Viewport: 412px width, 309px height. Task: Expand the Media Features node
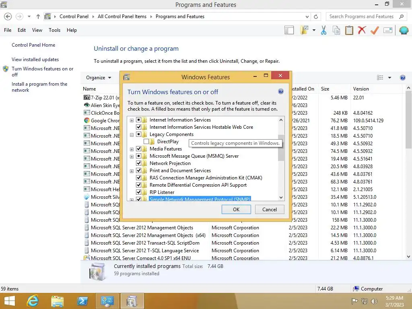tap(132, 149)
